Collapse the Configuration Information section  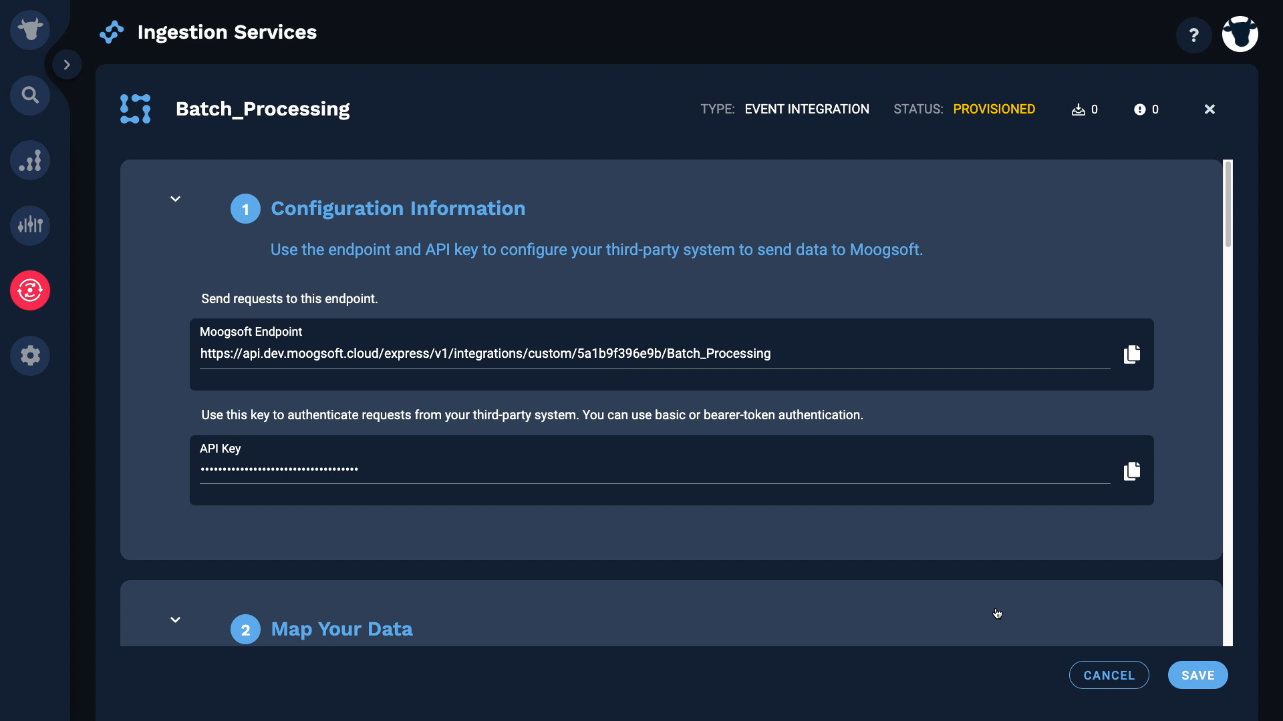click(175, 199)
